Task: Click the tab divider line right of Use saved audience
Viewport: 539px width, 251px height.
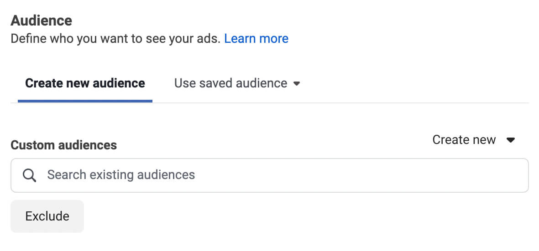Action: [x=411, y=103]
